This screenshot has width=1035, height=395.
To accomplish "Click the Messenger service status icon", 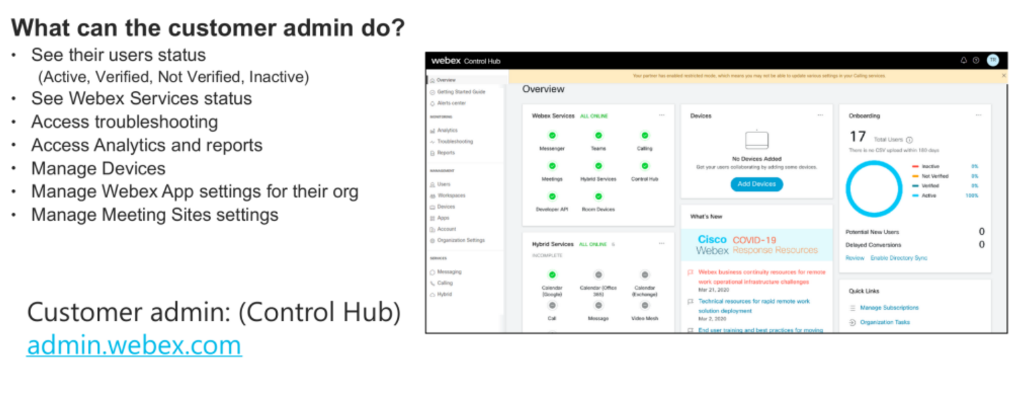I will [x=552, y=136].
